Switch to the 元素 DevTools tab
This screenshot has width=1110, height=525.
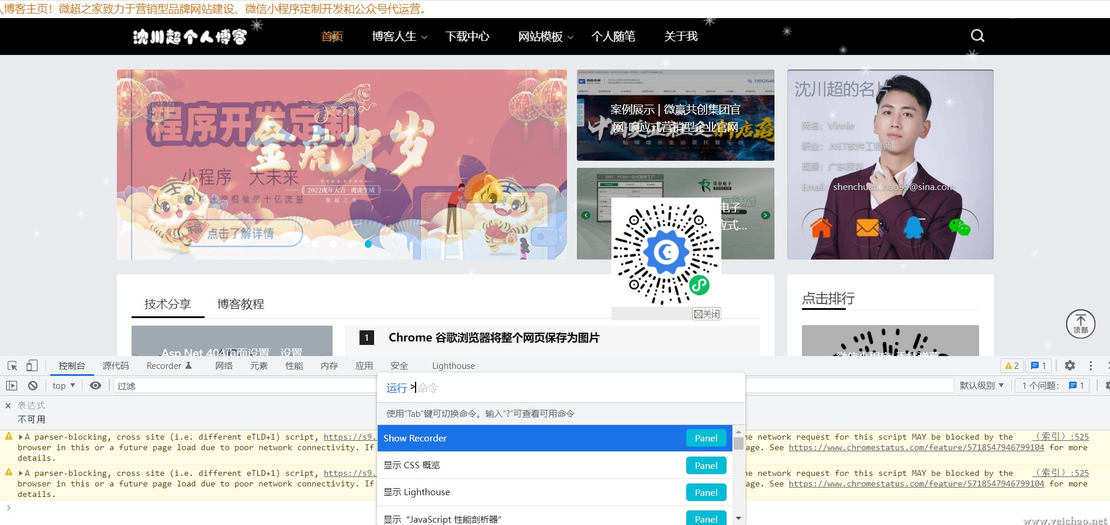tap(259, 365)
